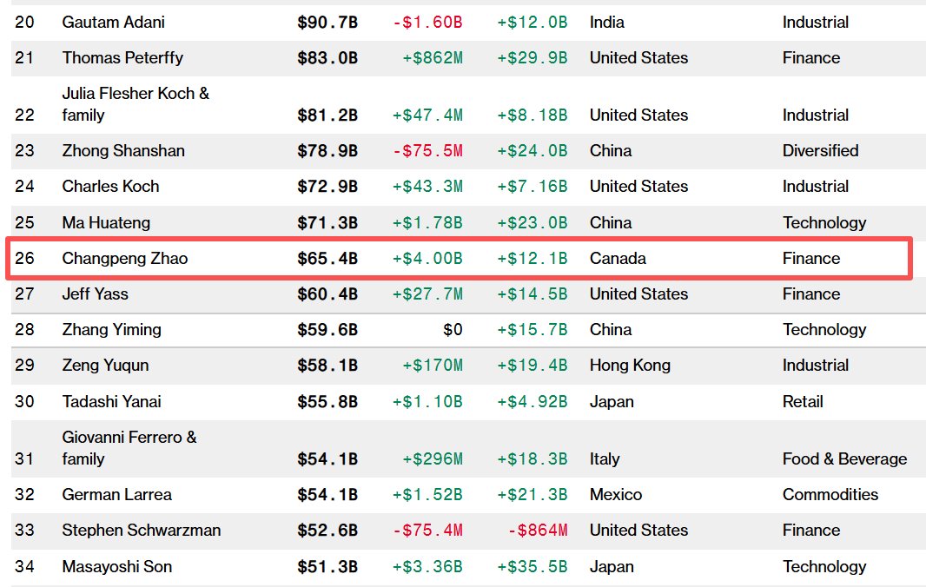
Task: Open Changpeng Zhao's profile link
Action: pos(124,258)
